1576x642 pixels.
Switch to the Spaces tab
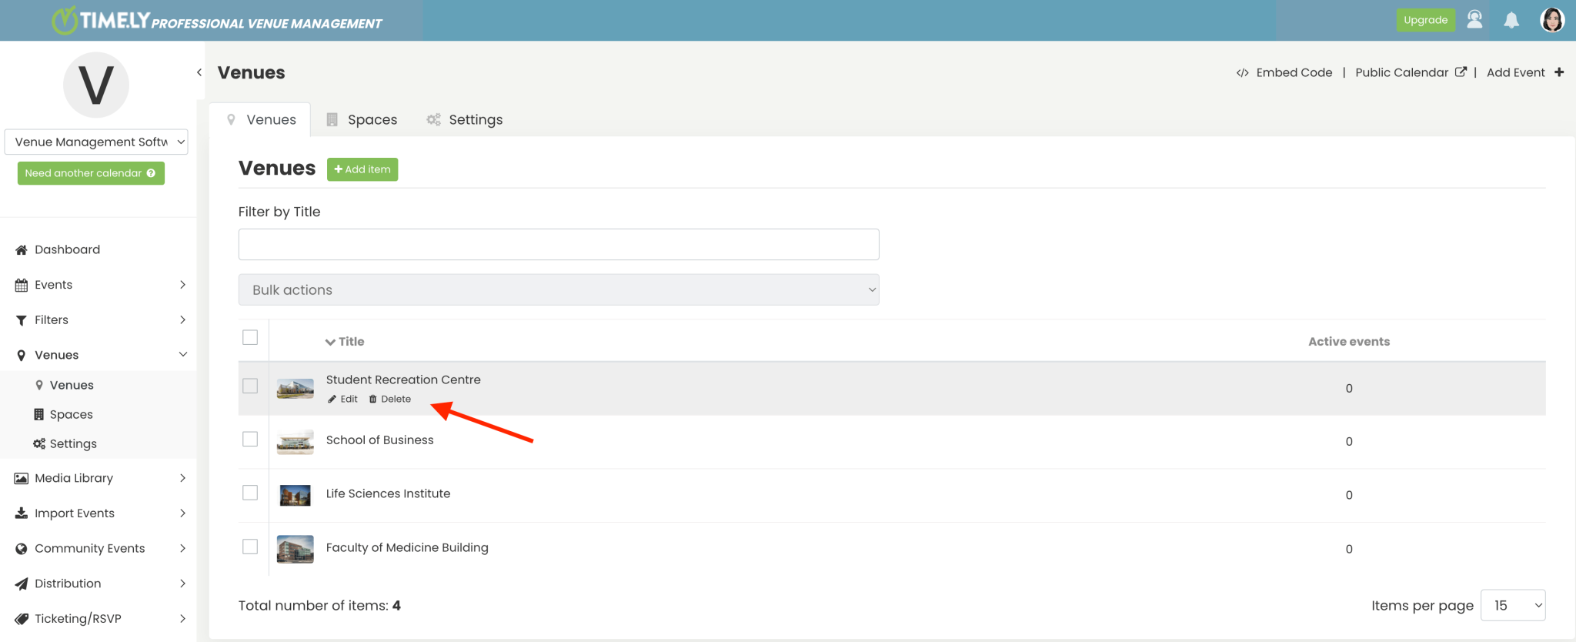pos(362,119)
